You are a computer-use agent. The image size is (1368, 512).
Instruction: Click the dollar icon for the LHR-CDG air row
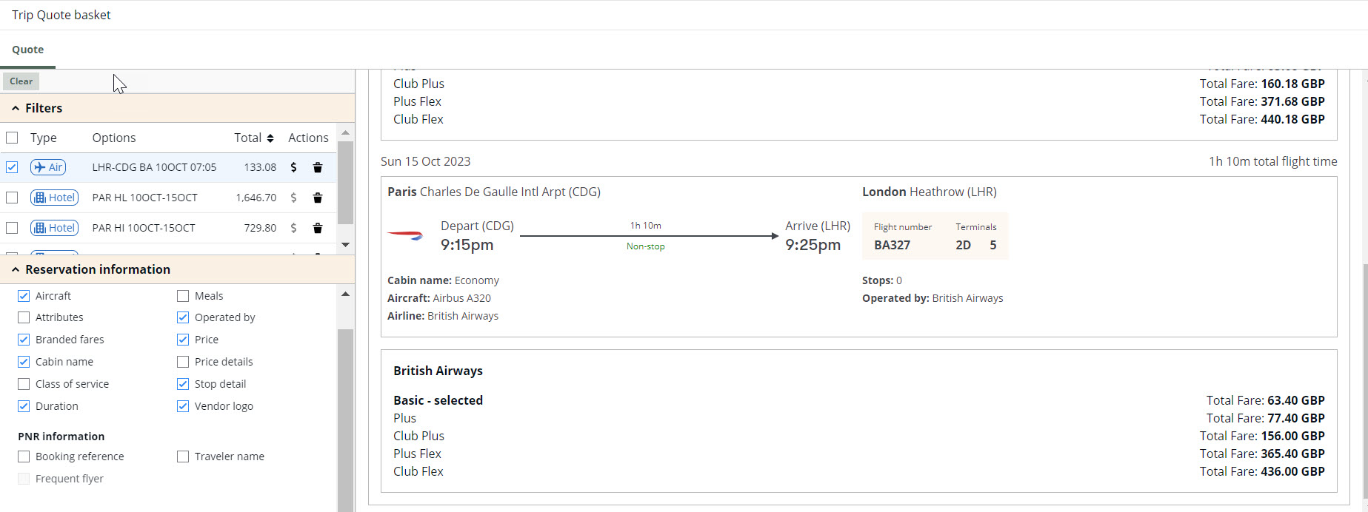(x=293, y=167)
